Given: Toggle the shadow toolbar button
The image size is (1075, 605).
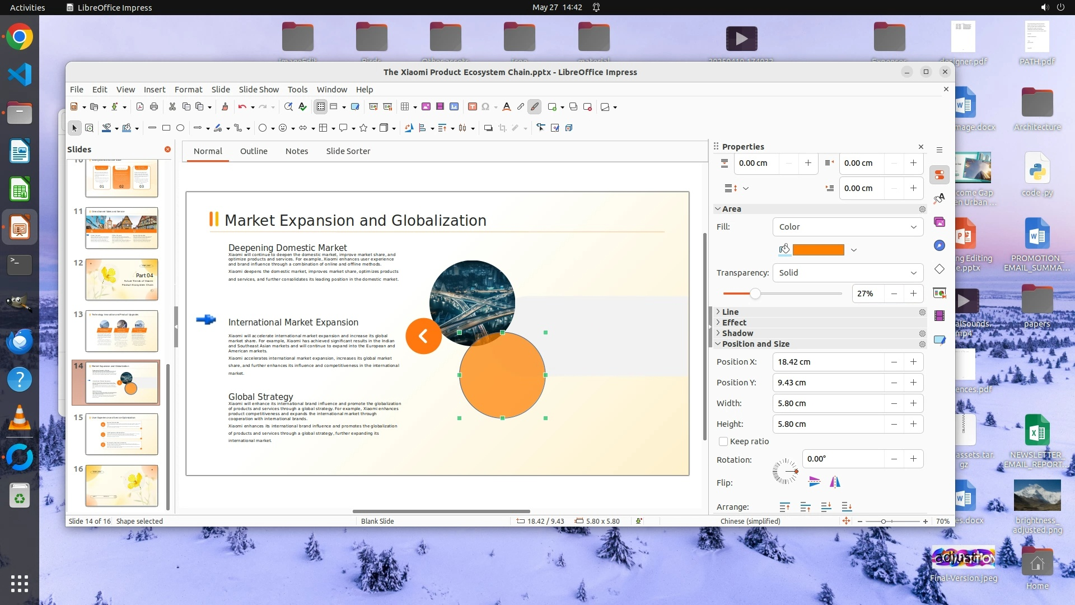Looking at the screenshot, I should point(488,128).
